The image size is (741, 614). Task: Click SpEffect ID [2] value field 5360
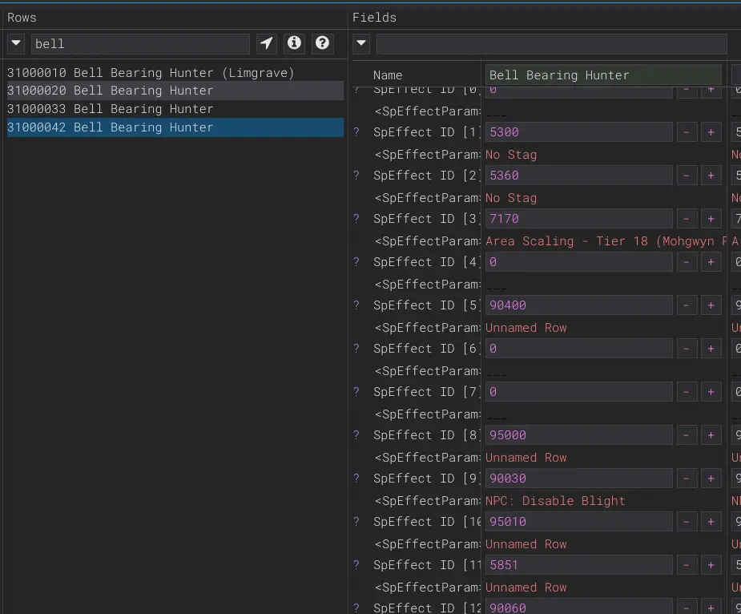tap(579, 176)
